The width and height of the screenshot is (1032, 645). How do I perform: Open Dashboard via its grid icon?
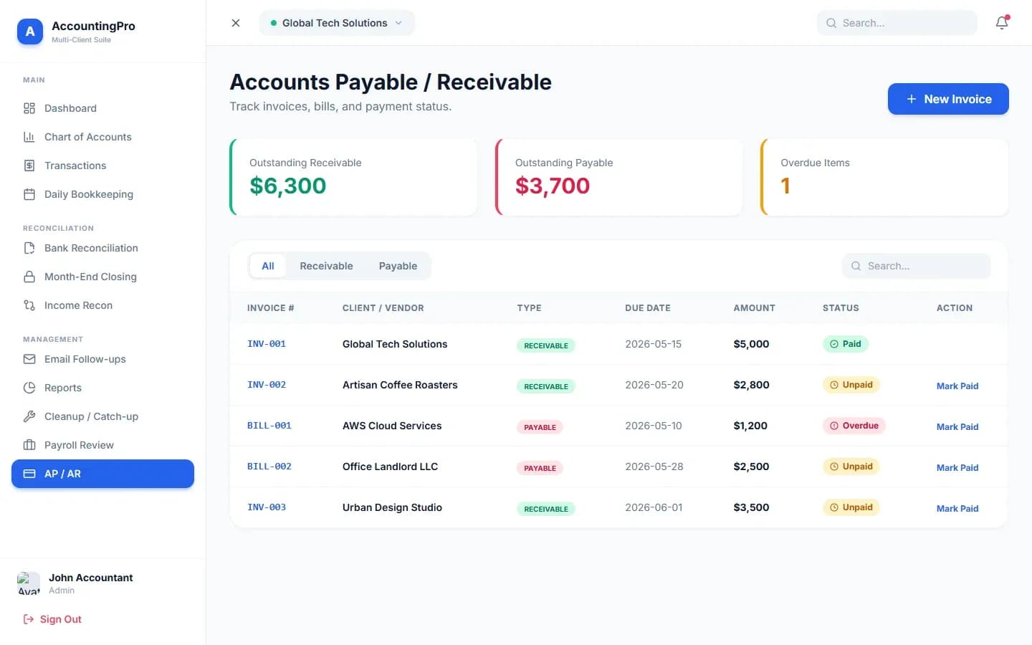pos(29,108)
